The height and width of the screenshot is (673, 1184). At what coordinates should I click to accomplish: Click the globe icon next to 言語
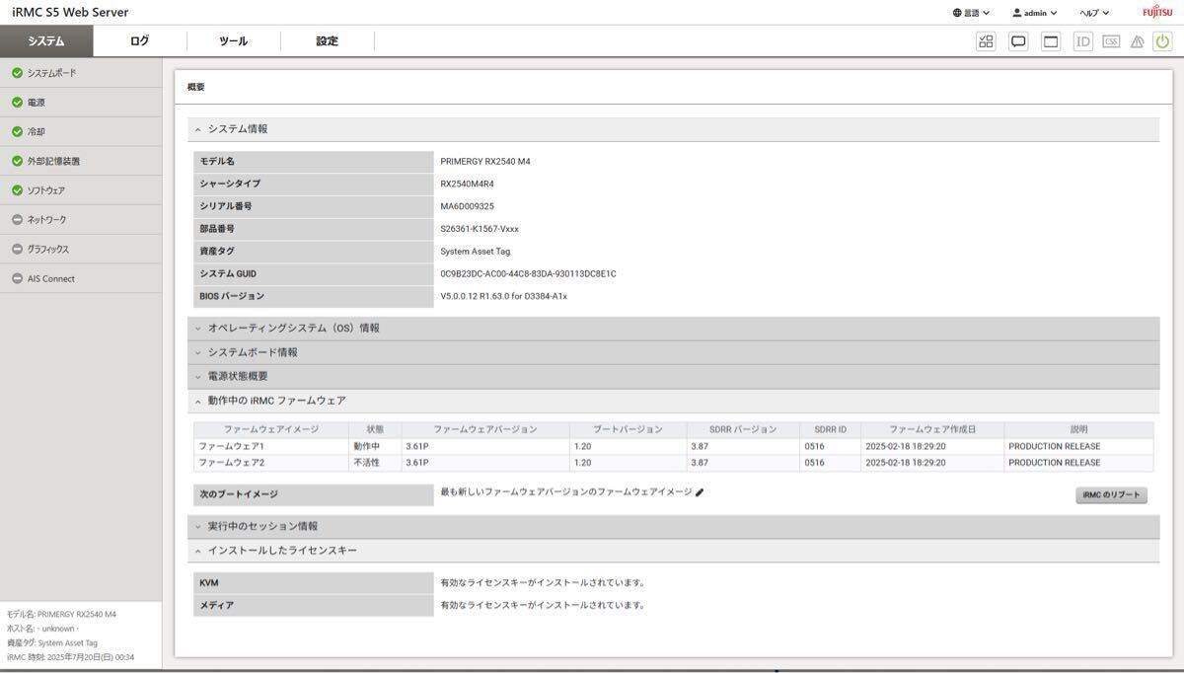(x=957, y=13)
